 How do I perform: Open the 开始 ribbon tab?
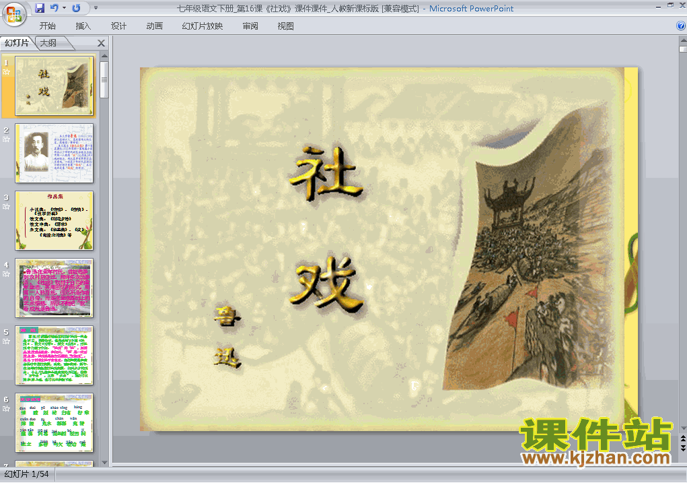[x=47, y=26]
